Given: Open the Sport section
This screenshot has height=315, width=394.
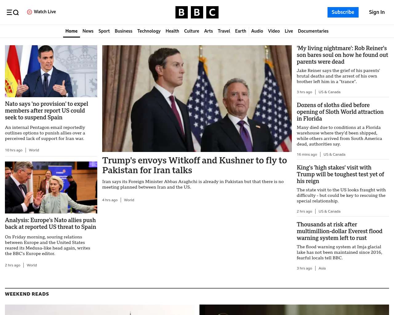Looking at the screenshot, I should pyautogui.click(x=104, y=31).
